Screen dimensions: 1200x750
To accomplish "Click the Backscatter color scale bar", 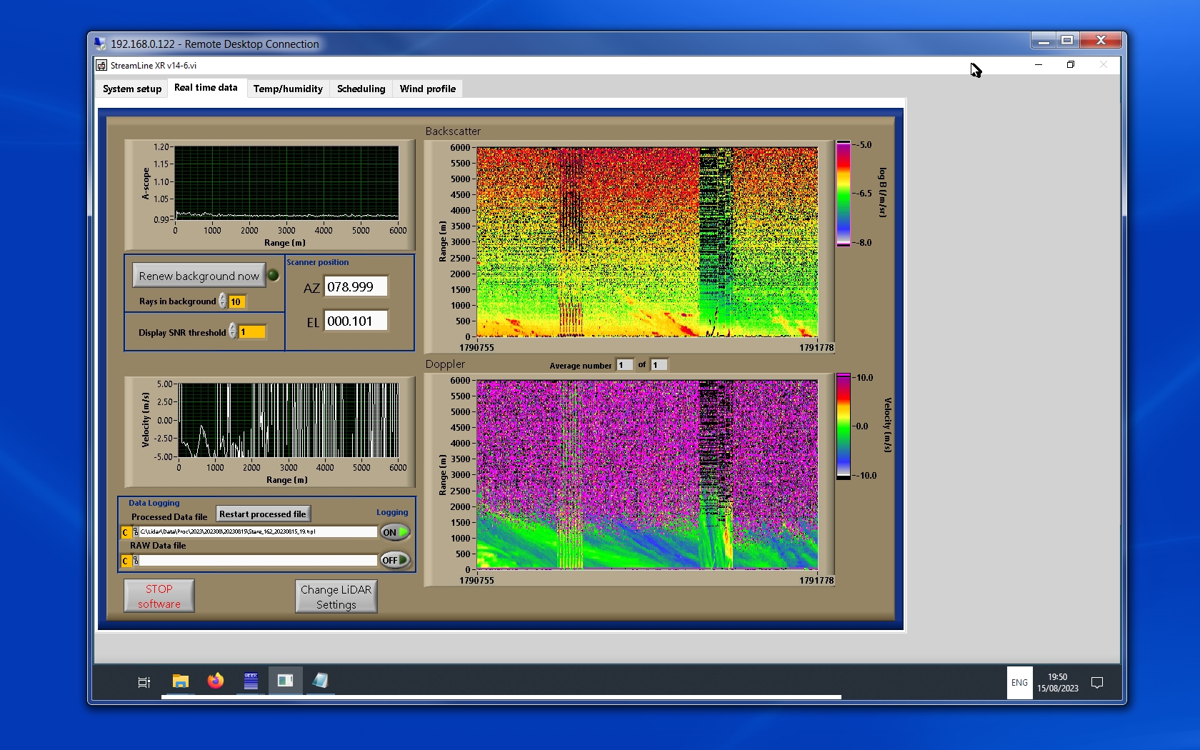I will pos(844,193).
